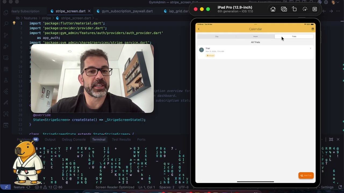Tap the back arrow in Calendar header
The width and height of the screenshot is (344, 193).
(x=199, y=29)
